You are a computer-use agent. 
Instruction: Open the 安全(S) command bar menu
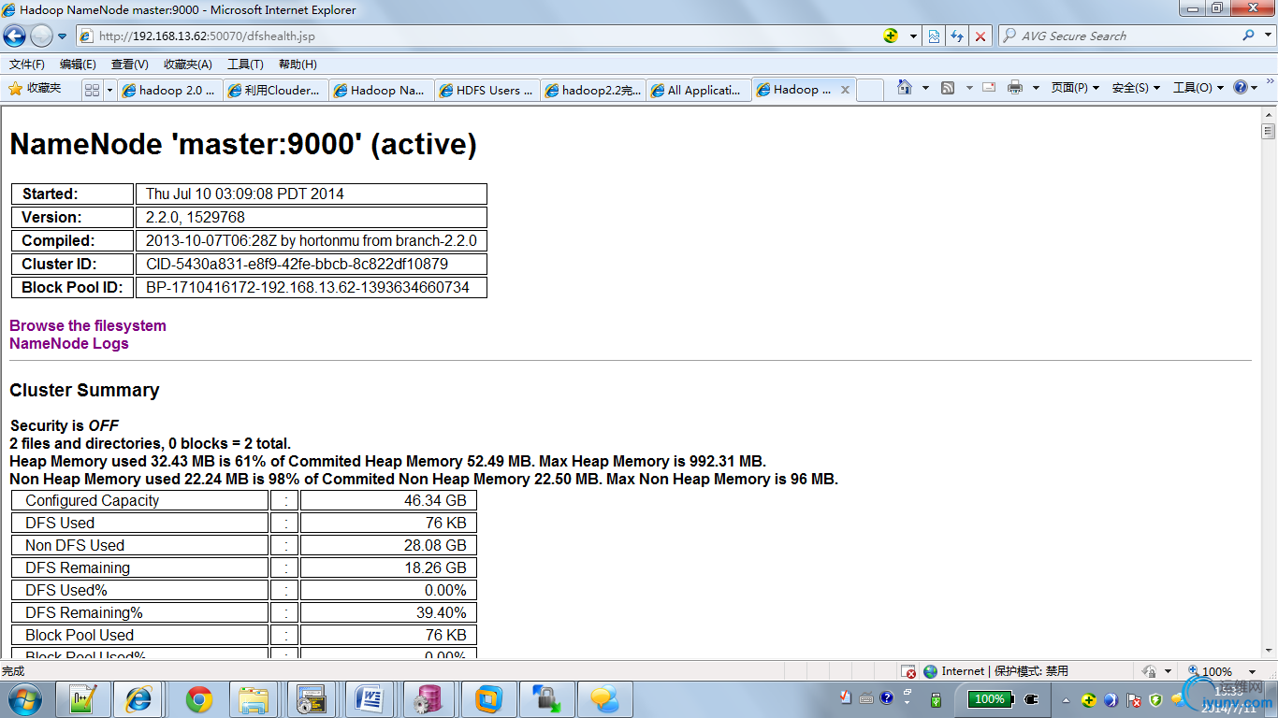1136,88
